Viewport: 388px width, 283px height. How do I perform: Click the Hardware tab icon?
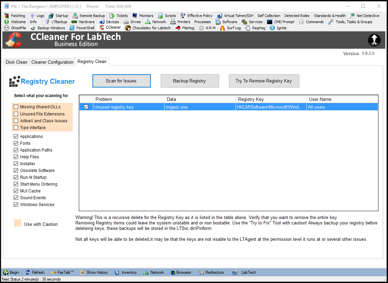(74, 22)
